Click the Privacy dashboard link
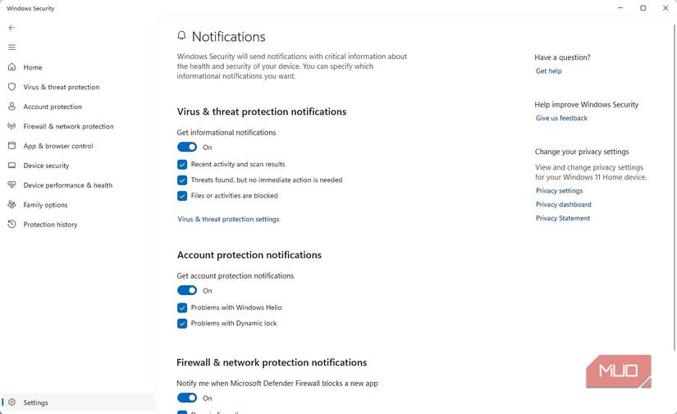677x414 pixels. pos(563,204)
